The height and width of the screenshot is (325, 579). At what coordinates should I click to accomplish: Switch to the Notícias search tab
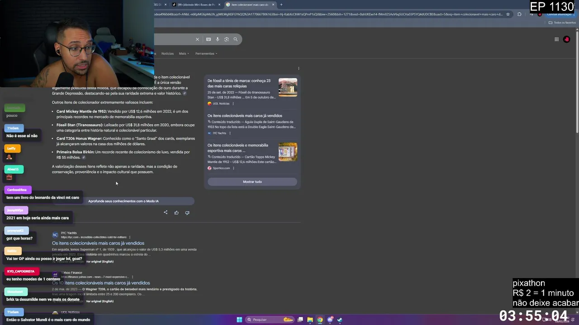point(167,53)
